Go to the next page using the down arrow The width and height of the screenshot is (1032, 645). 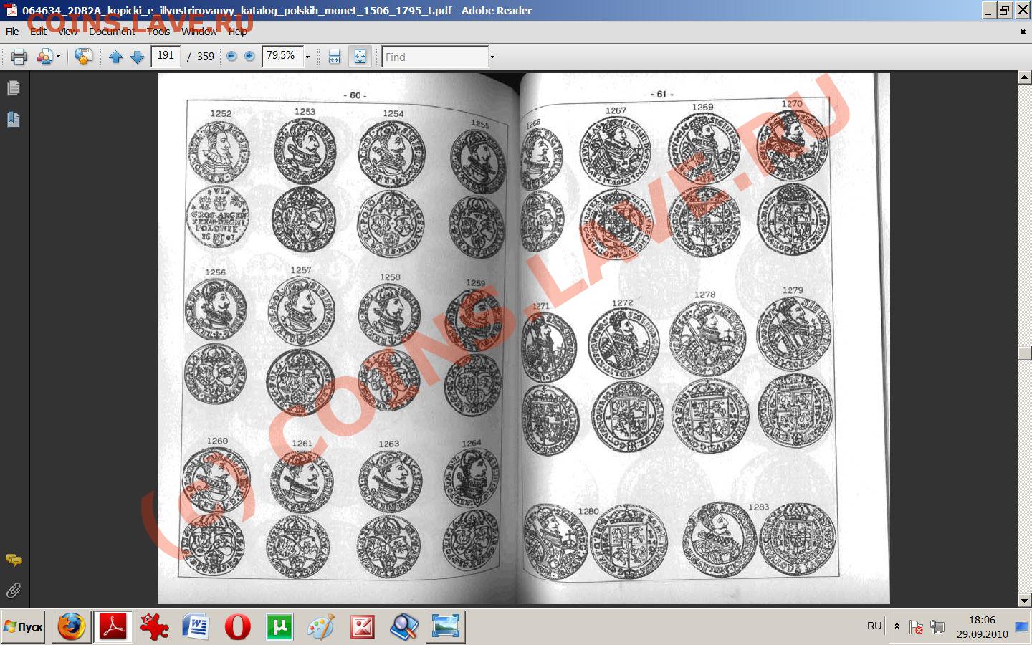point(137,57)
